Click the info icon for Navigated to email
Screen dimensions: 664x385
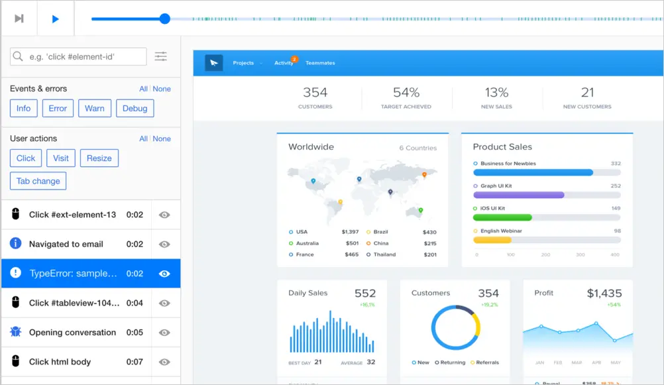16,243
